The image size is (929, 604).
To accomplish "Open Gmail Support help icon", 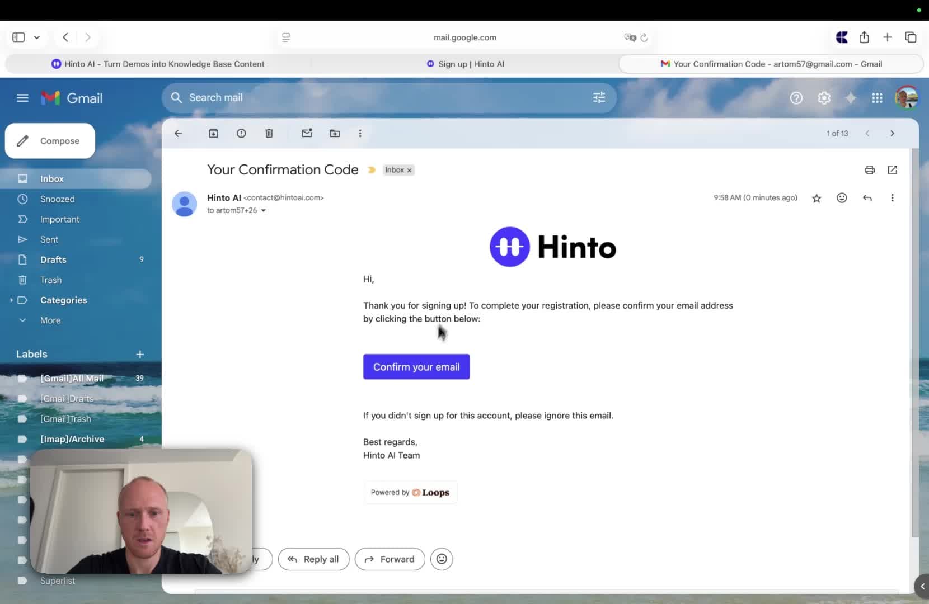I will tap(796, 98).
